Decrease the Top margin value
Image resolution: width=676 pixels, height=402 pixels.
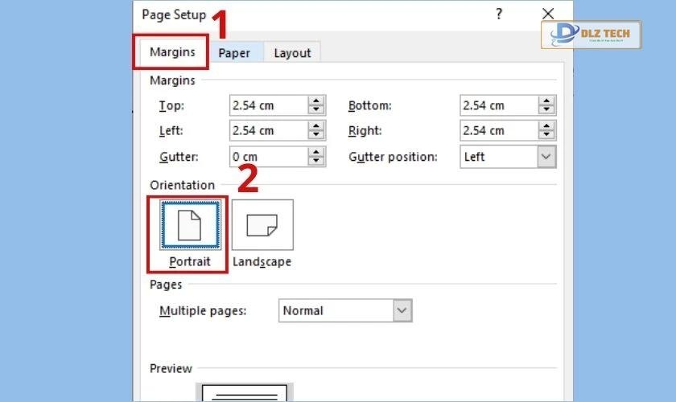tap(316, 110)
